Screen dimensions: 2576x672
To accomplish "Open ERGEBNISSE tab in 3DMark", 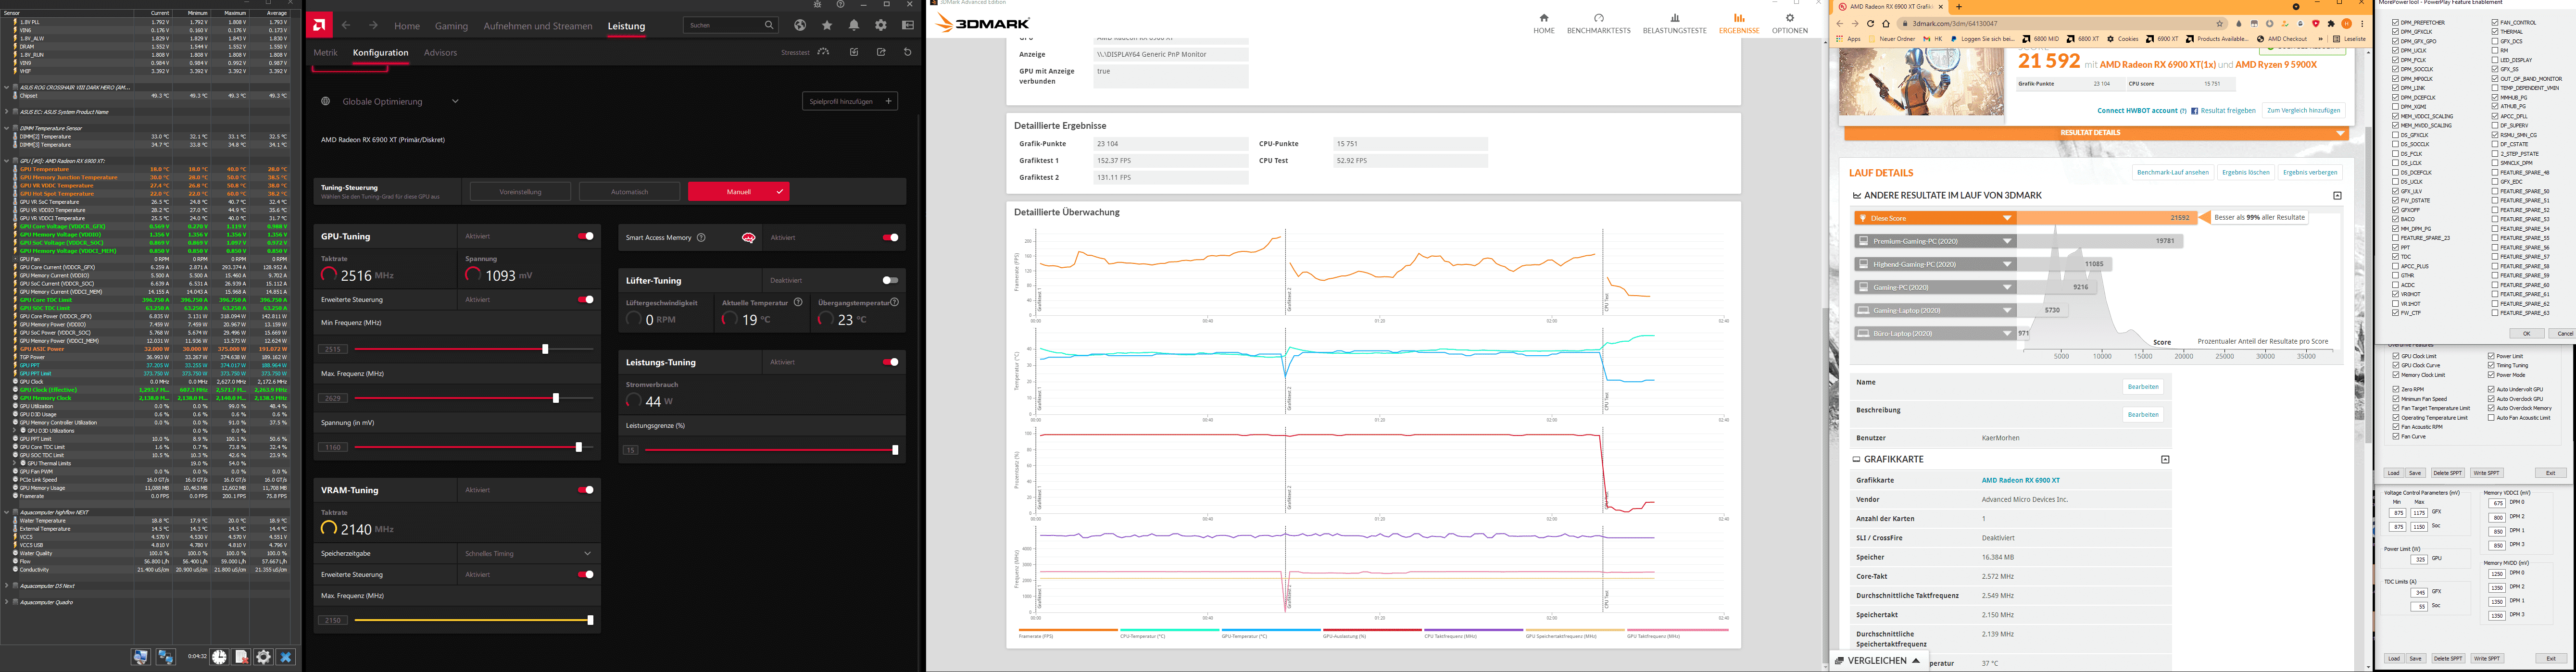I will click(x=1739, y=23).
